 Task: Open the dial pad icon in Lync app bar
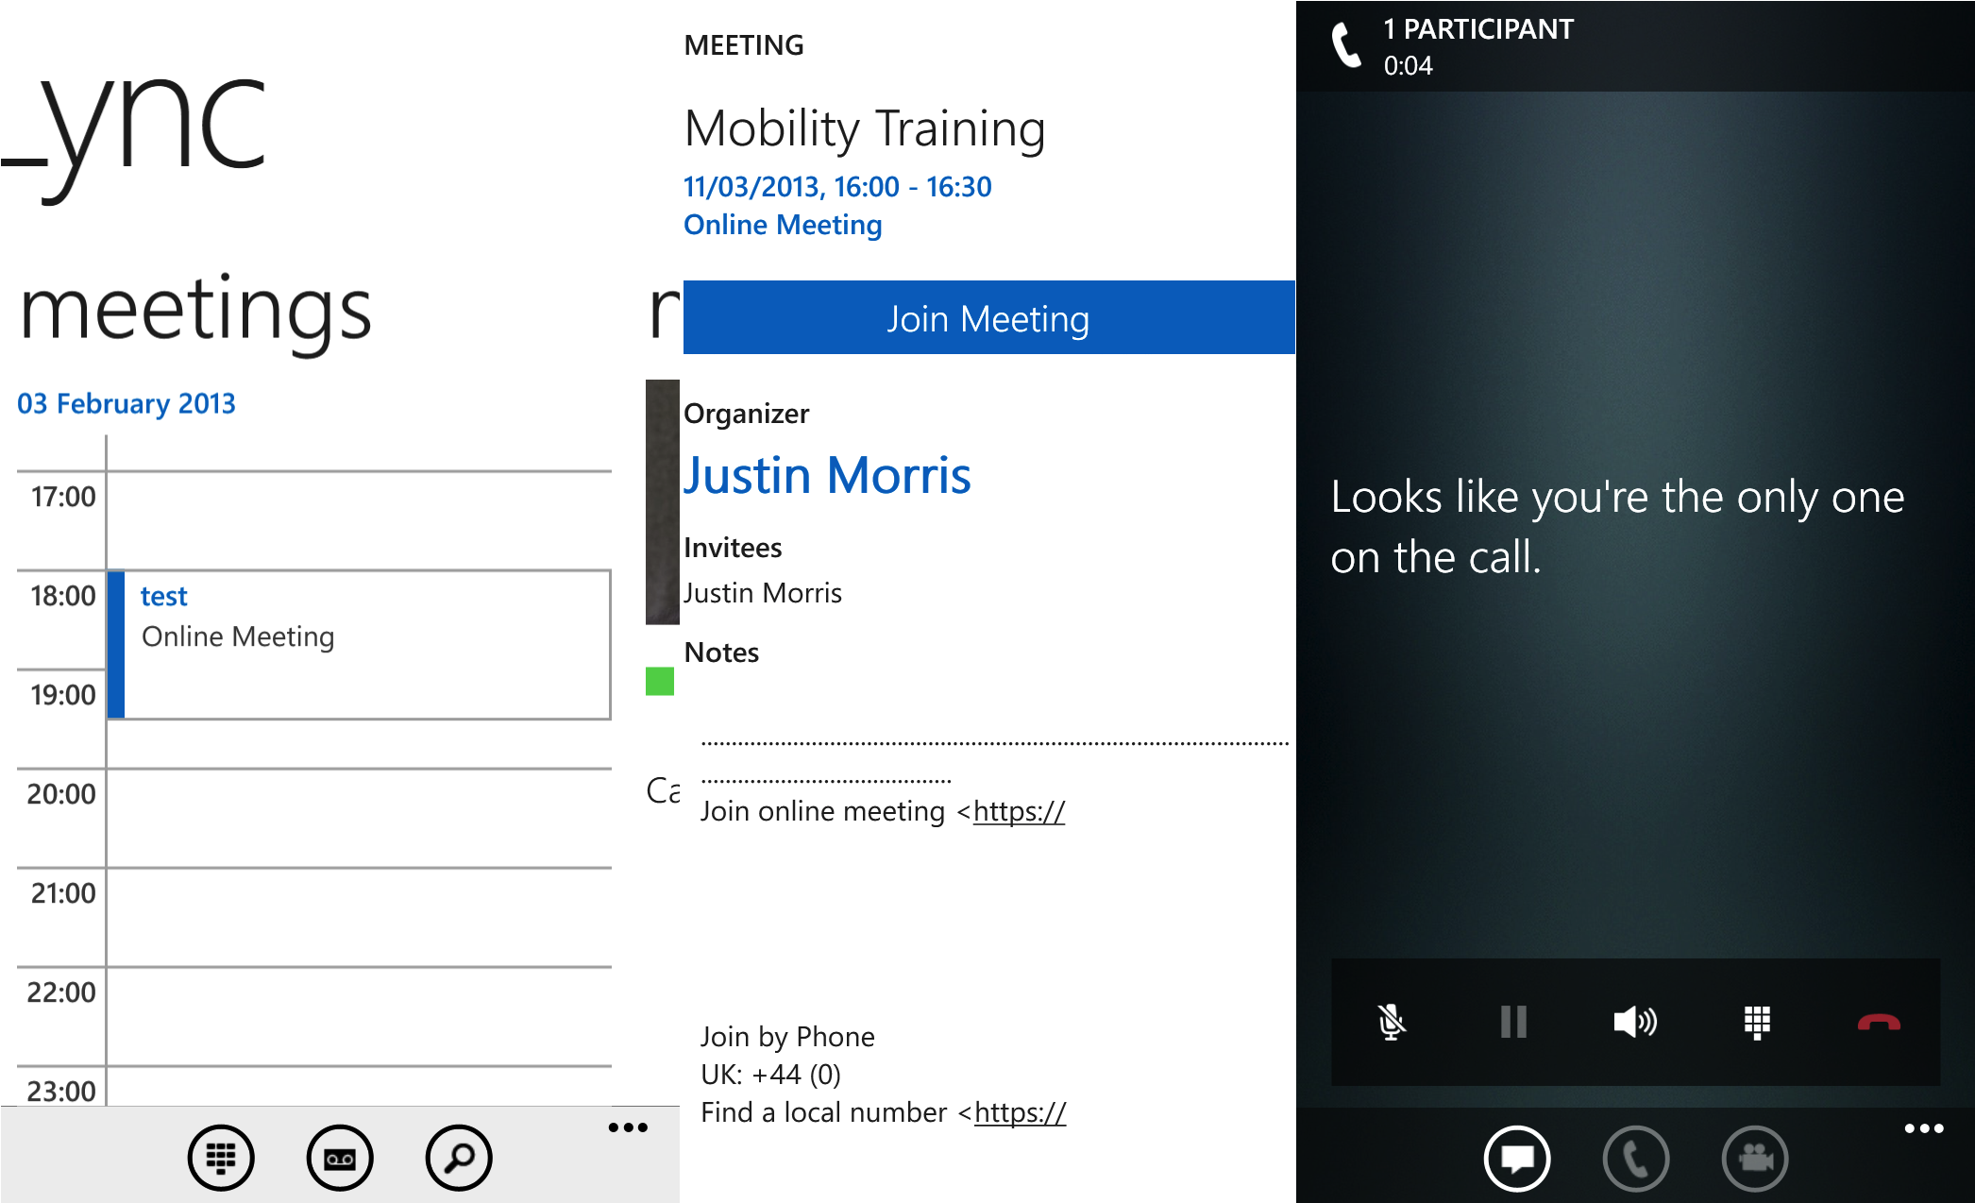221,1158
